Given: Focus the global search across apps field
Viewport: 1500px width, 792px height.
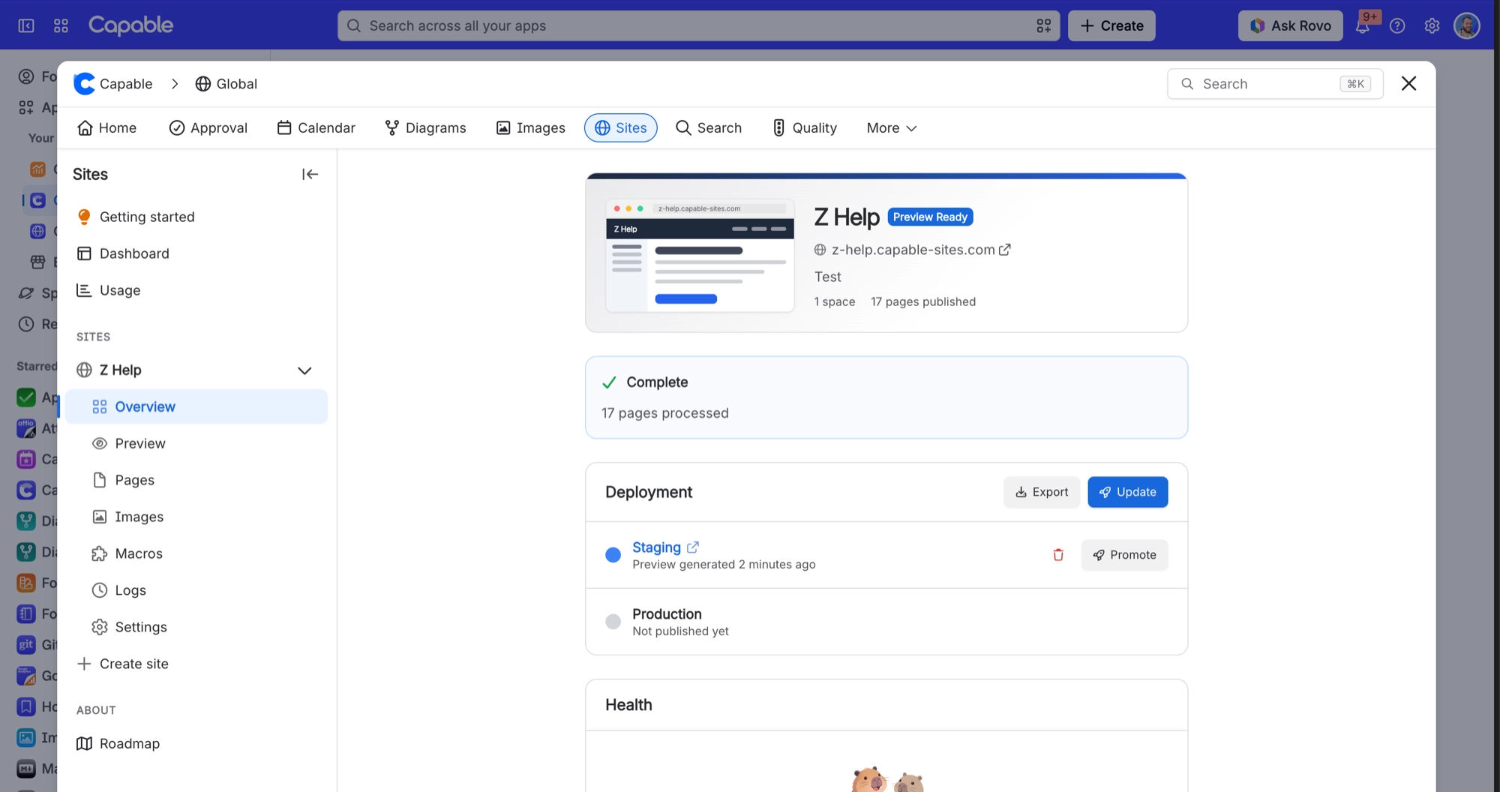Looking at the screenshot, I should tap(698, 25).
